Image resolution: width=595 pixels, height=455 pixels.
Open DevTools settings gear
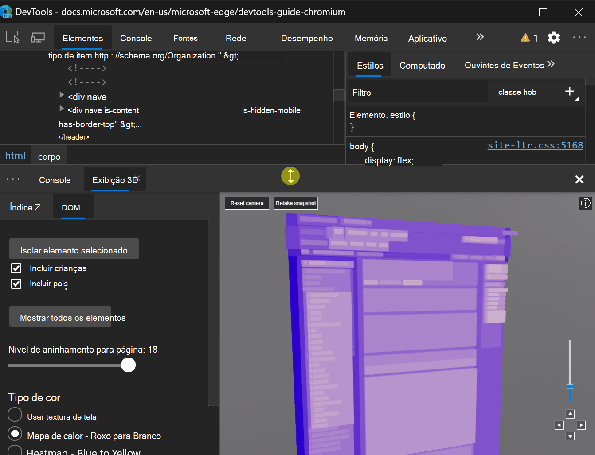pos(554,38)
